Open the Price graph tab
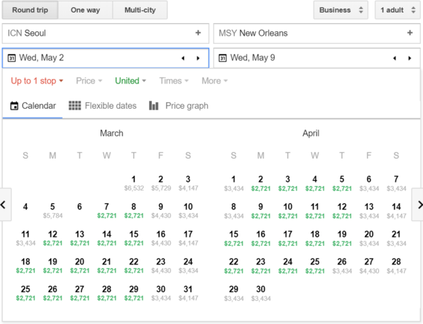423x324 pixels. 179,106
